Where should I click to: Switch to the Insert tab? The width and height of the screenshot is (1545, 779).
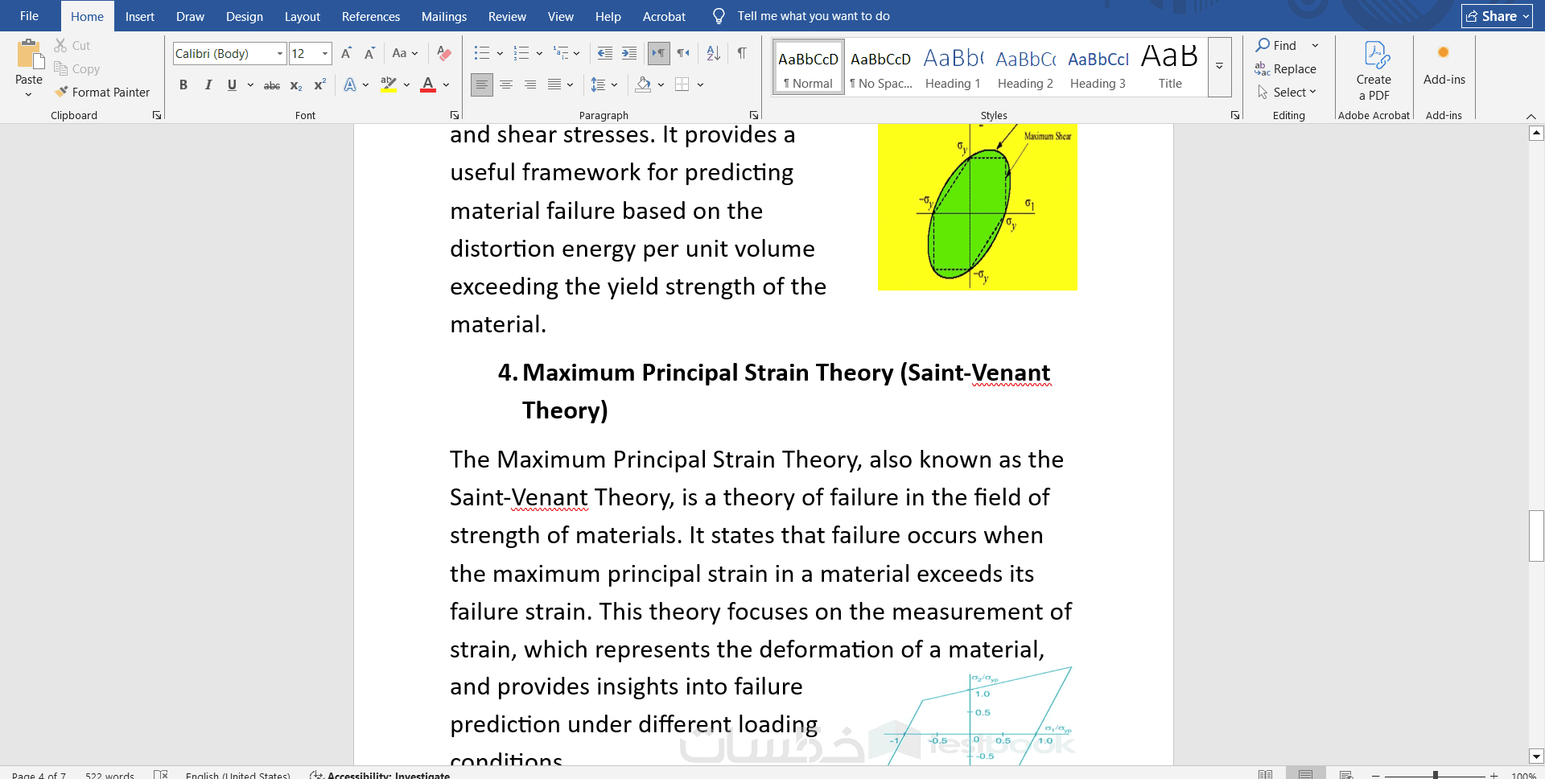point(140,16)
